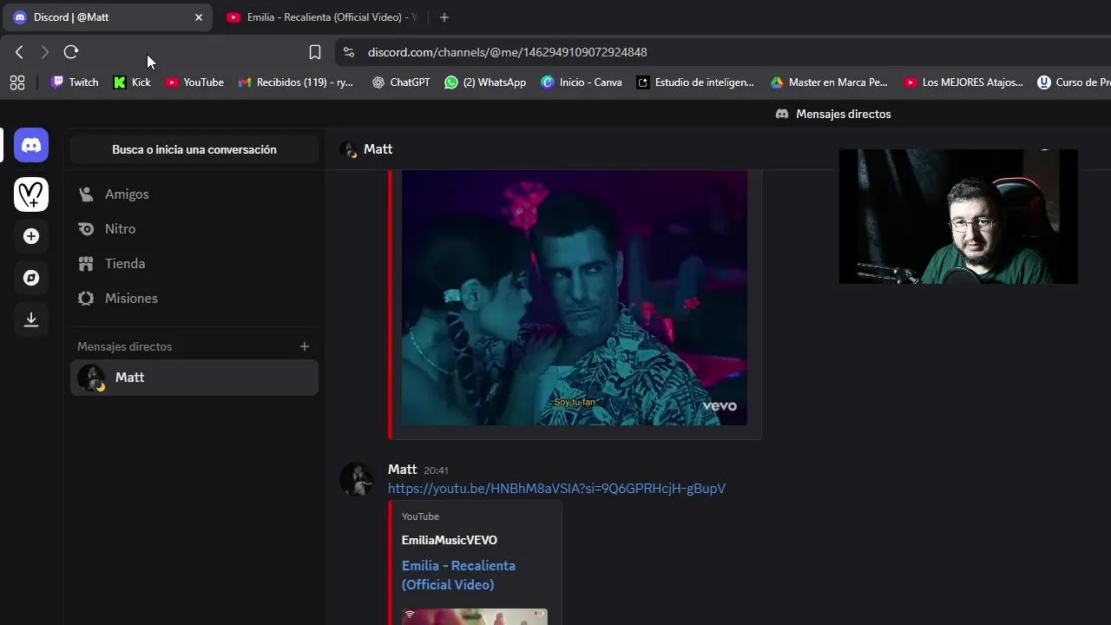The width and height of the screenshot is (1111, 625).
Task: Open the Los MEJORES Atajos... bookmark
Action: pyautogui.click(x=963, y=82)
